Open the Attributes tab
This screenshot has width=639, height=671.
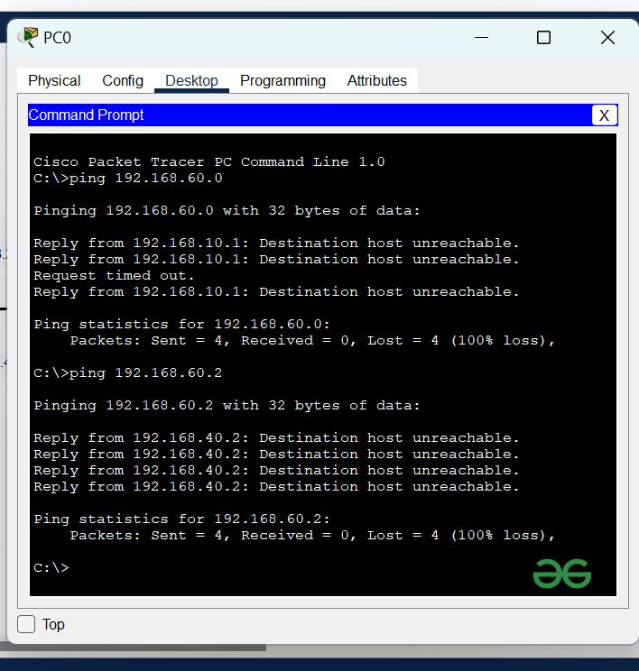pyautogui.click(x=376, y=80)
